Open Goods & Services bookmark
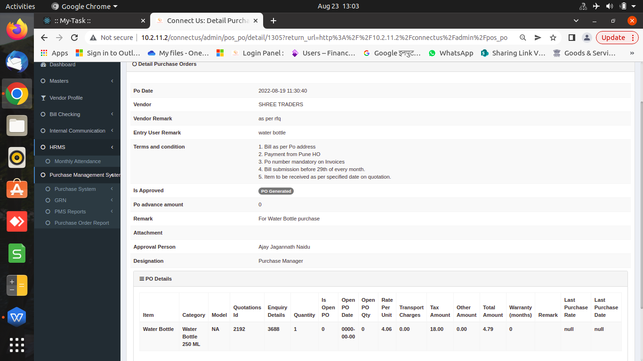The image size is (643, 361). (x=585, y=53)
